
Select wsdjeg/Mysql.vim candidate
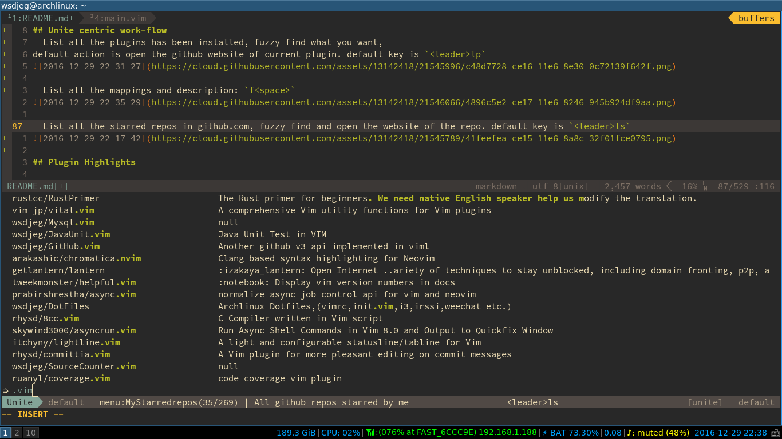click(53, 222)
